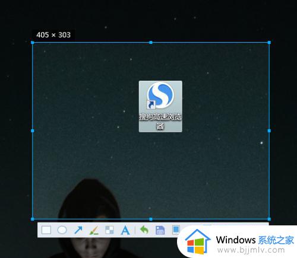Select the rectangle drawing tool

[46, 230]
